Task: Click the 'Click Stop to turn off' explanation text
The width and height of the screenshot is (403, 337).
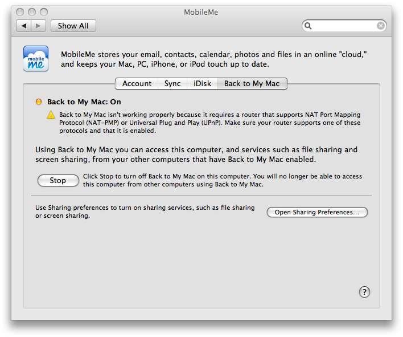Action: [x=223, y=180]
